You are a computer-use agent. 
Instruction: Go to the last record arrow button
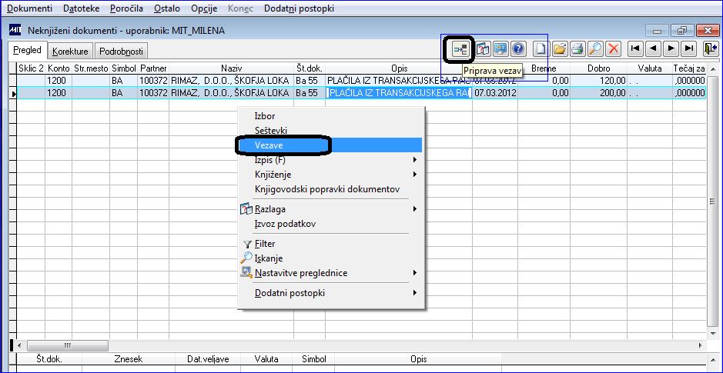(689, 48)
